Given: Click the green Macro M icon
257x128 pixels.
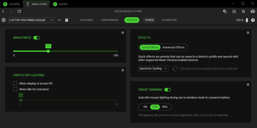Looking at the screenshot, I should point(55,4).
